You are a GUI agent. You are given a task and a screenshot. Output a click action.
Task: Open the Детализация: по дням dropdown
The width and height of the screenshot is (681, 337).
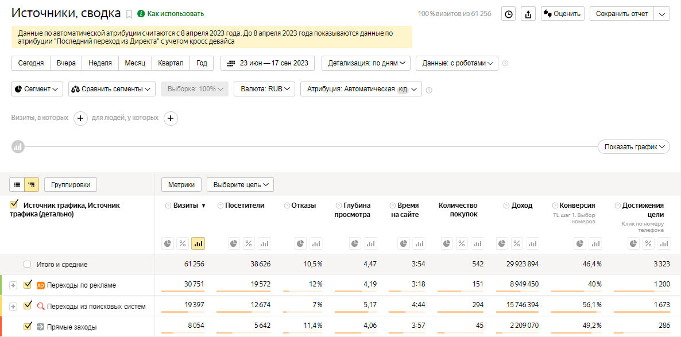[x=366, y=63]
